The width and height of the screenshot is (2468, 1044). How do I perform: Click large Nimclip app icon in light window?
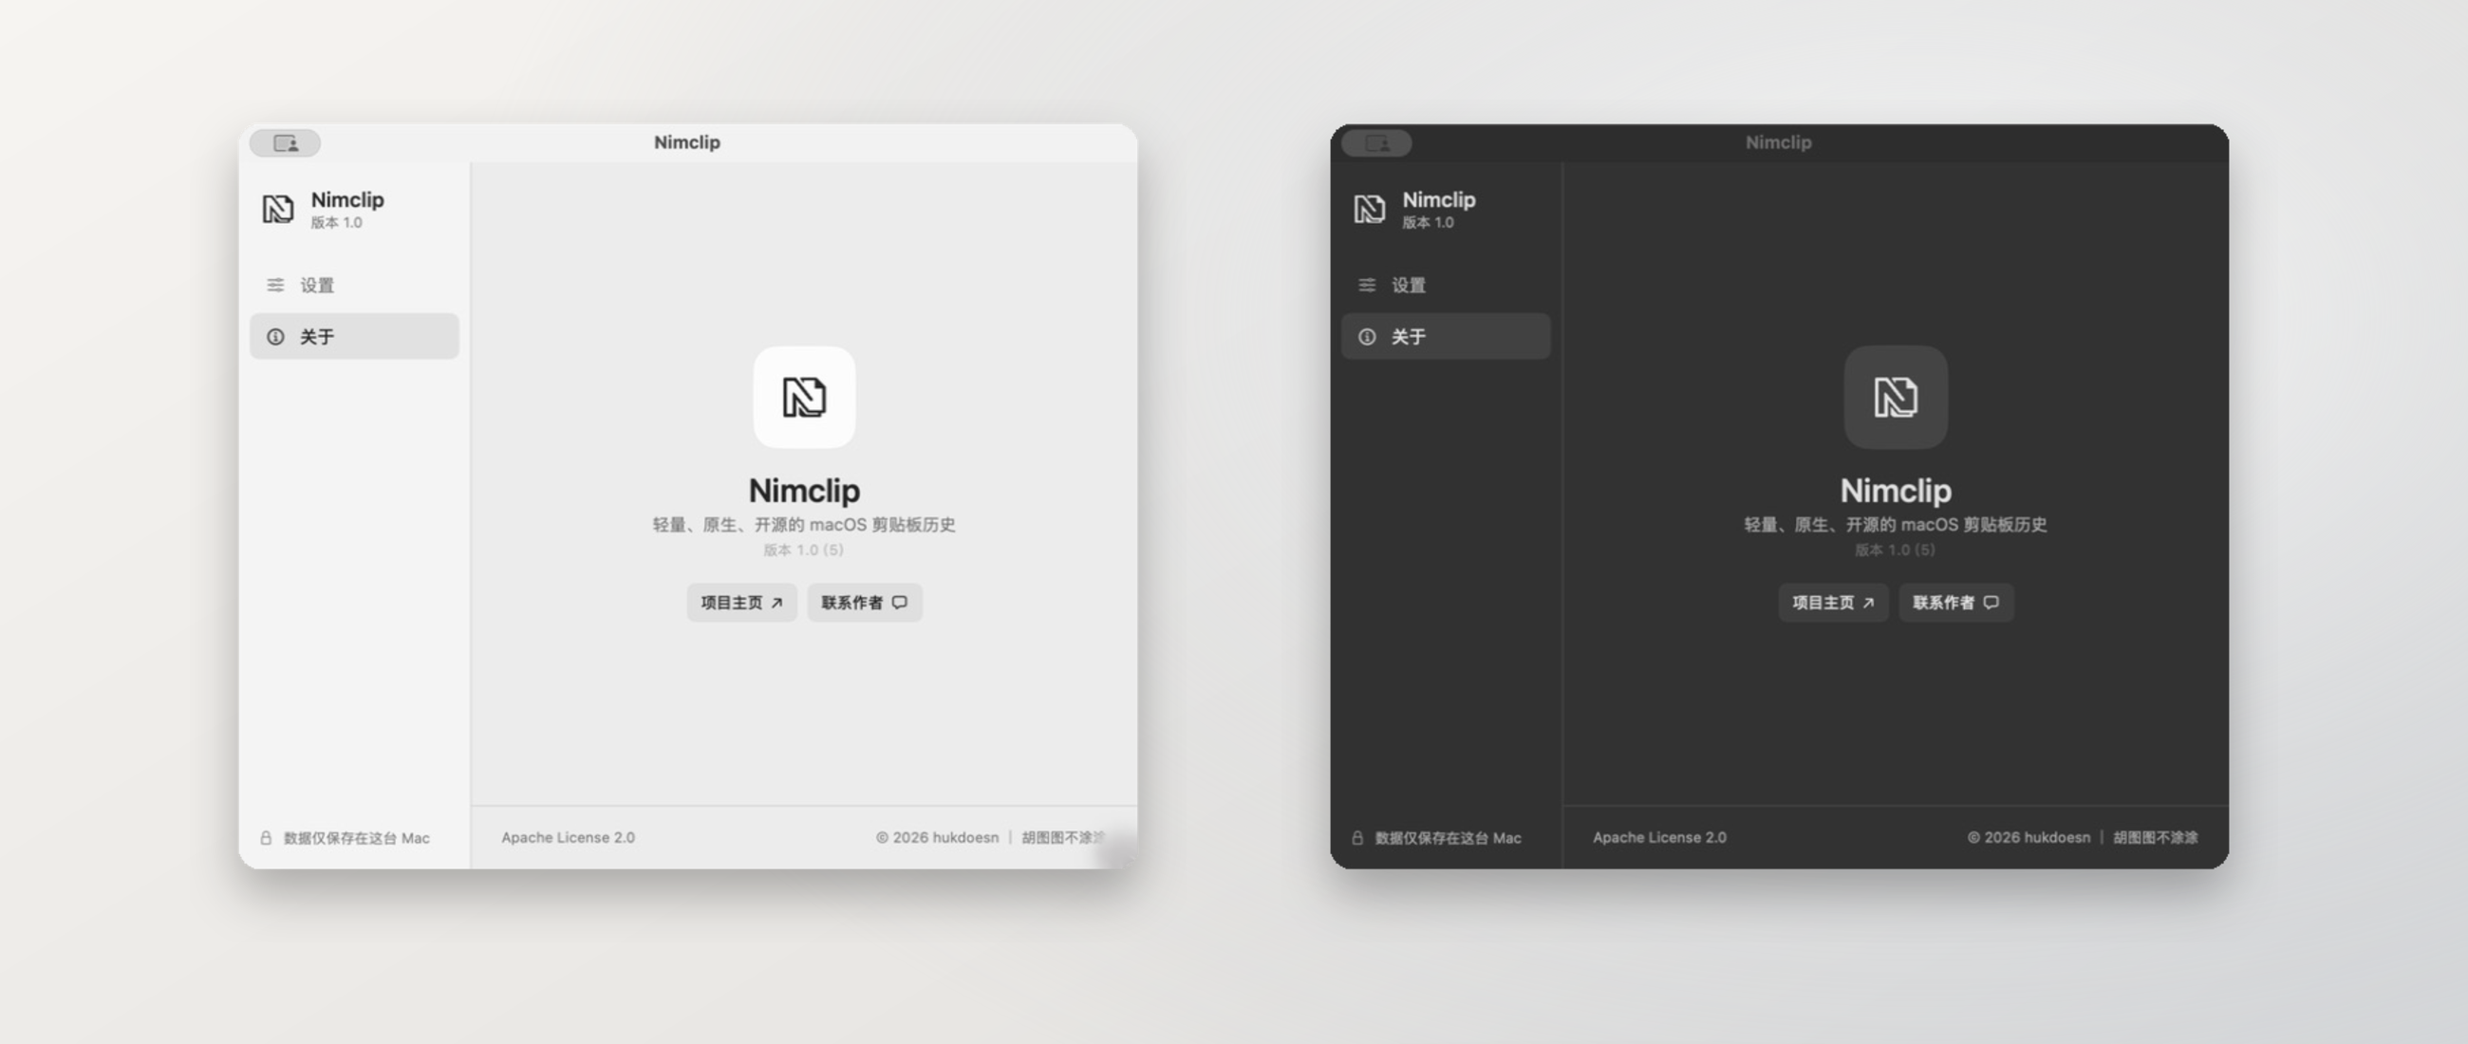pyautogui.click(x=804, y=398)
